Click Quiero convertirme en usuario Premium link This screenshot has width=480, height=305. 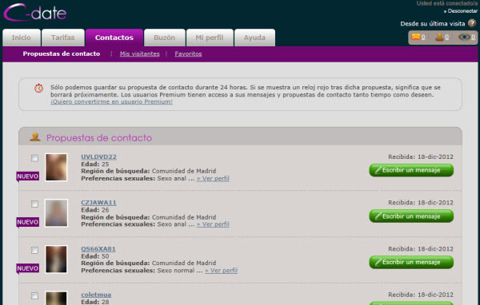[x=111, y=101]
